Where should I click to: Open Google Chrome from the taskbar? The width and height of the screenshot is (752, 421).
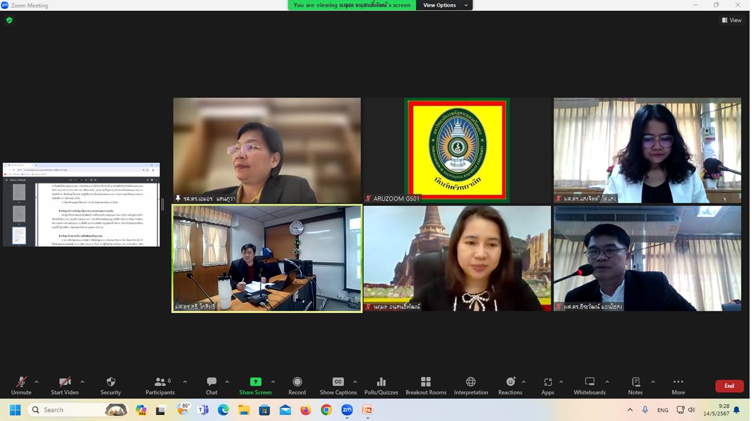(326, 410)
